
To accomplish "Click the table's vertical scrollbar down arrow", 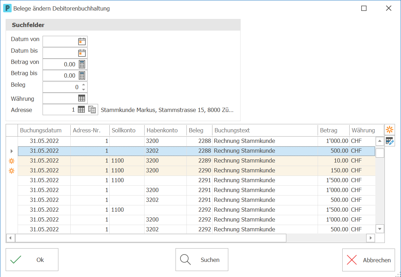I will 380,229.
